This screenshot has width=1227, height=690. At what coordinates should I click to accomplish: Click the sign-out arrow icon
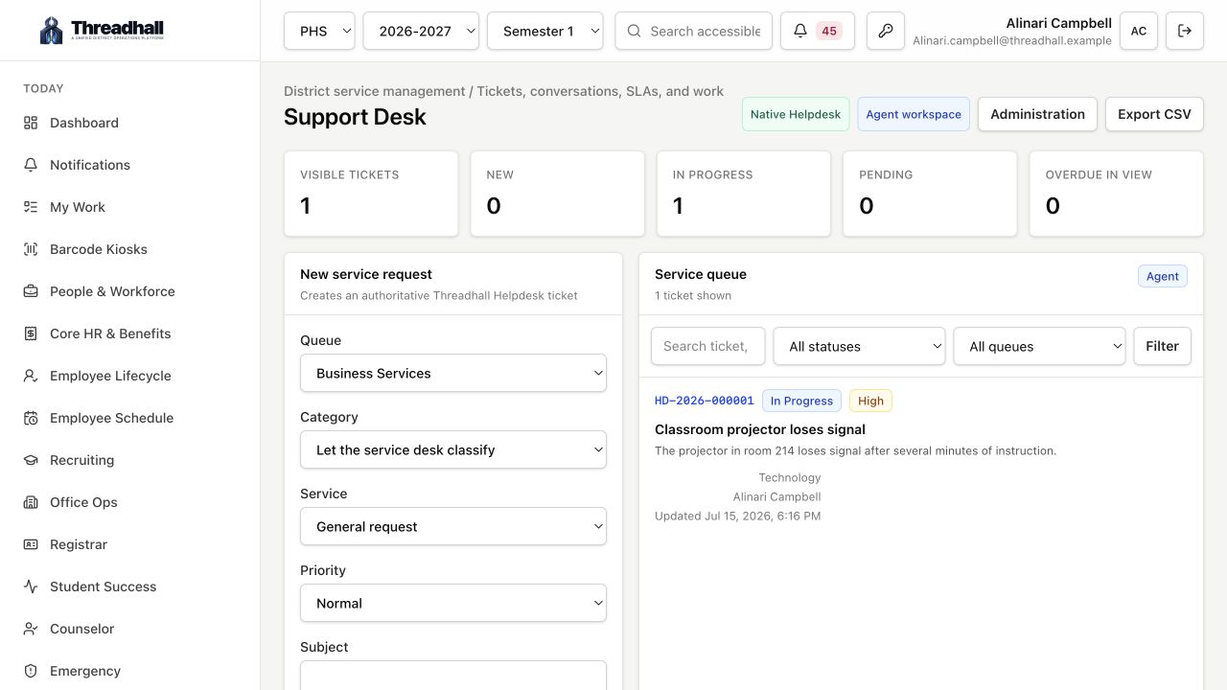click(x=1185, y=31)
